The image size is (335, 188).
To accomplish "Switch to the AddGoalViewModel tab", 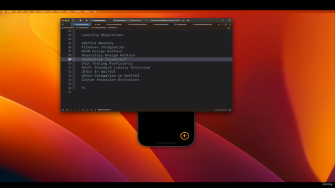I will (161, 25).
